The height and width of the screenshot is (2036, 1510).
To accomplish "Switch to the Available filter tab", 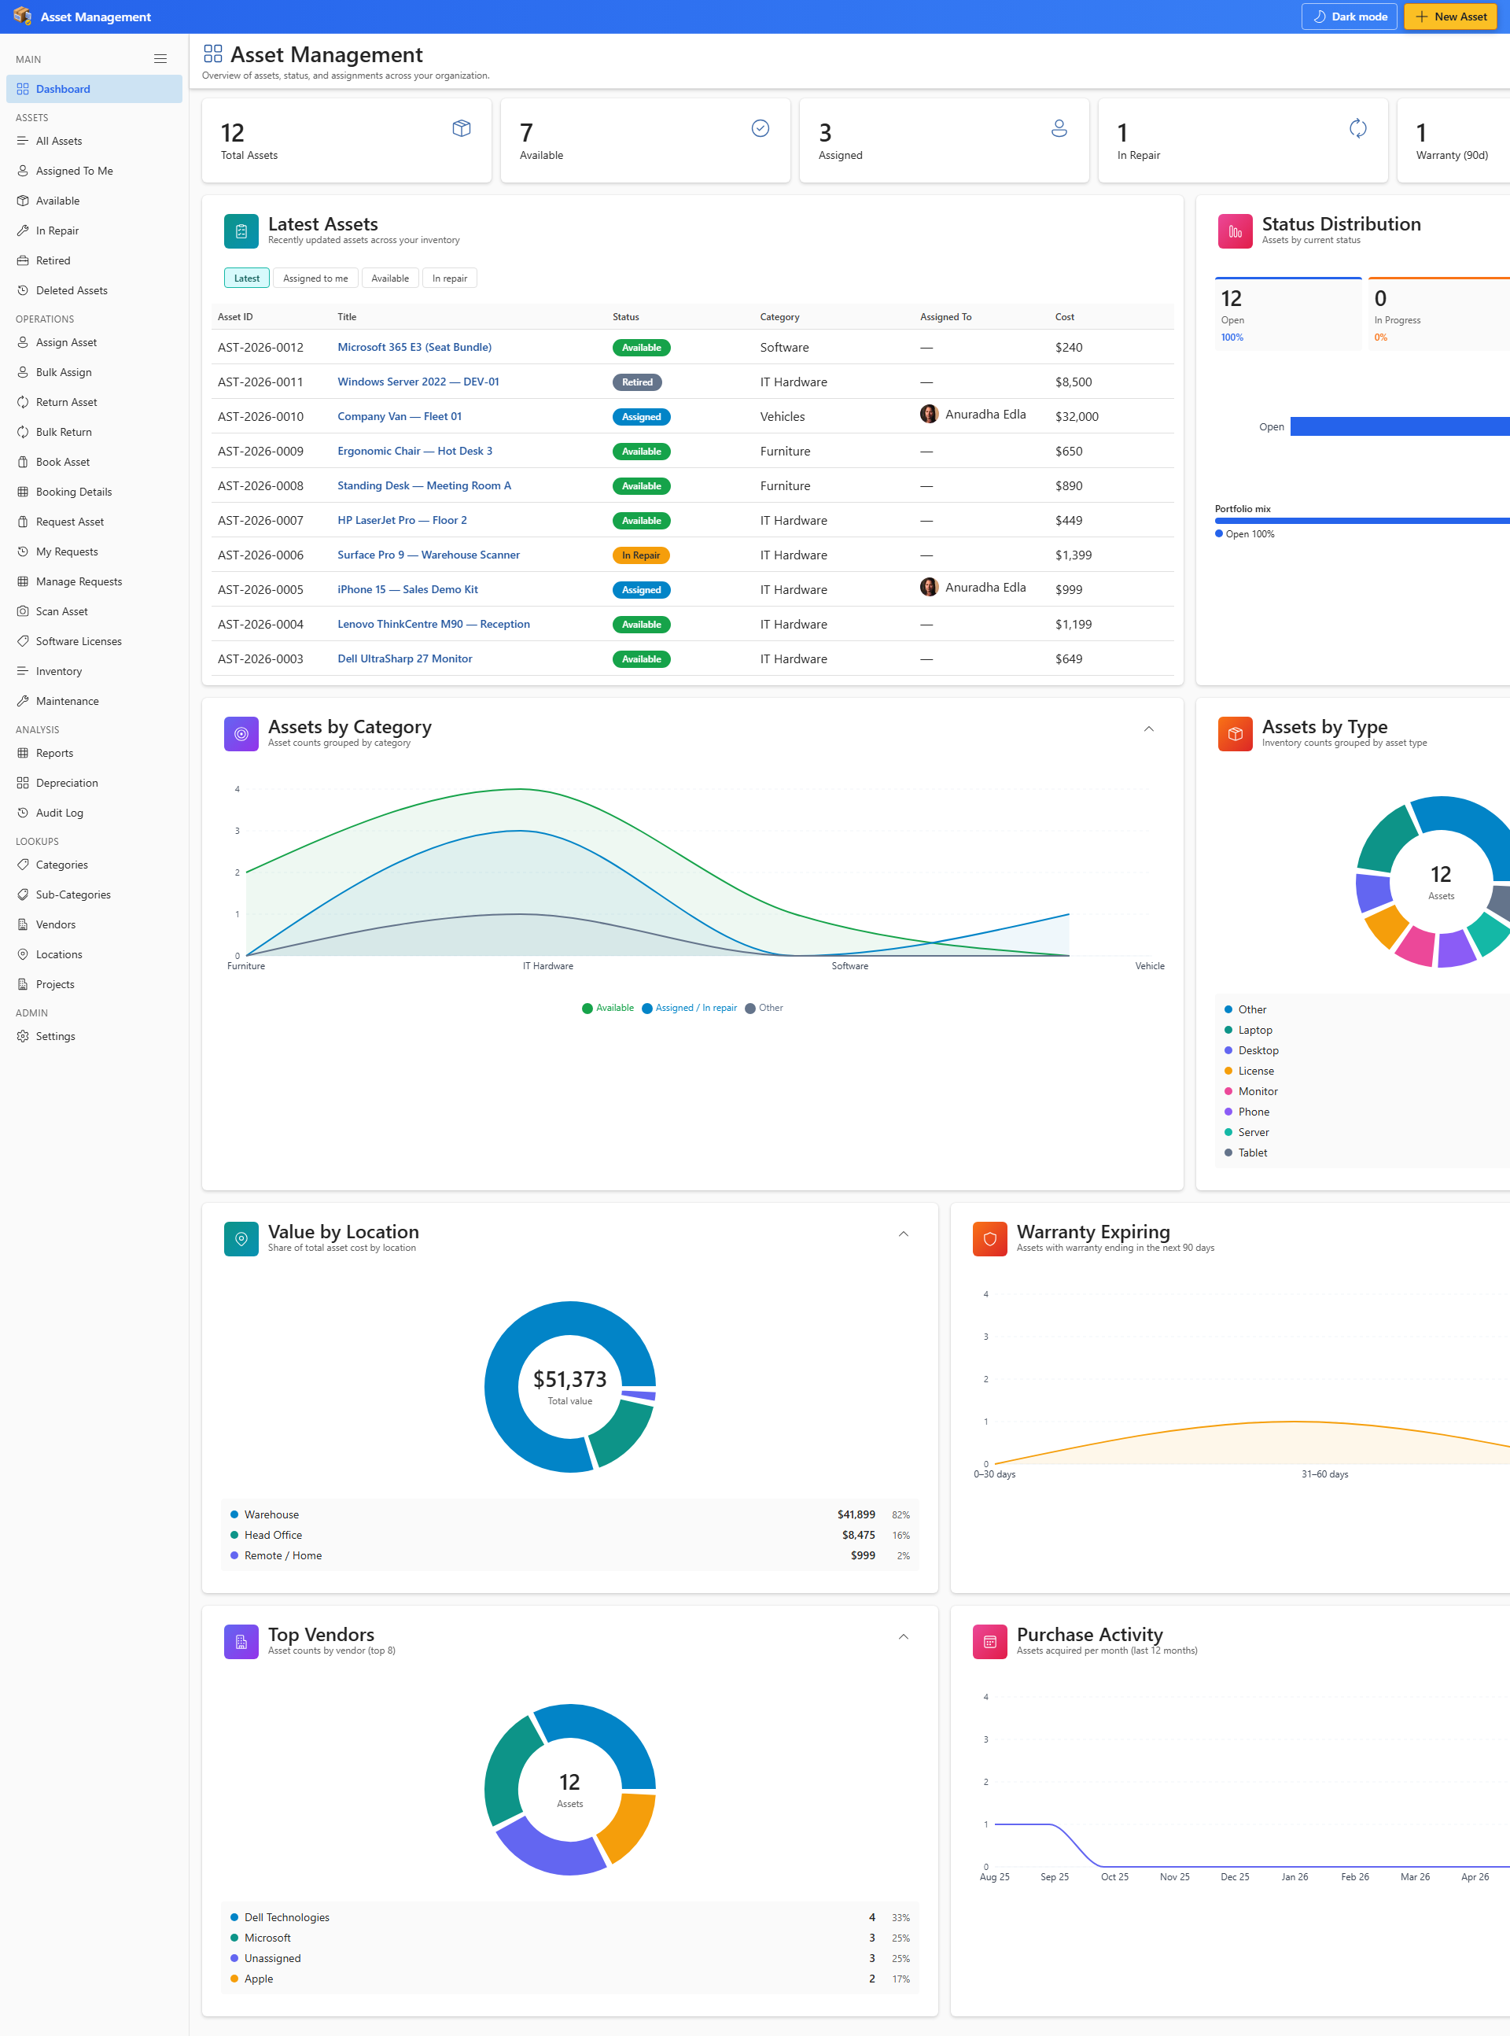I will (x=390, y=278).
